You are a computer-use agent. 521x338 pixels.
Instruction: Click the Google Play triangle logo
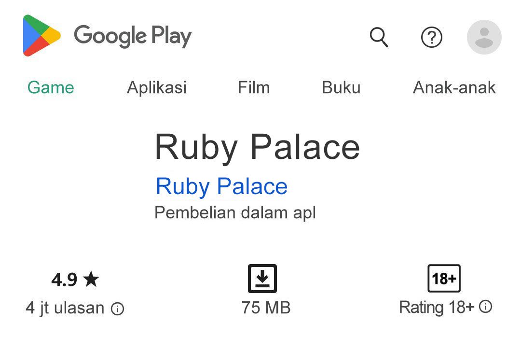pyautogui.click(x=40, y=36)
